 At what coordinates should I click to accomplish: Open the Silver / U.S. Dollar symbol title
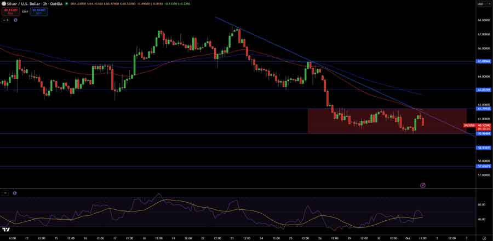tap(35, 4)
